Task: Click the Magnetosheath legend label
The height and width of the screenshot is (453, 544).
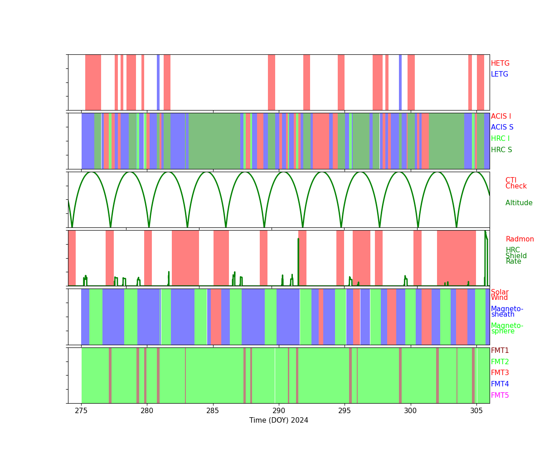Action: (x=507, y=312)
